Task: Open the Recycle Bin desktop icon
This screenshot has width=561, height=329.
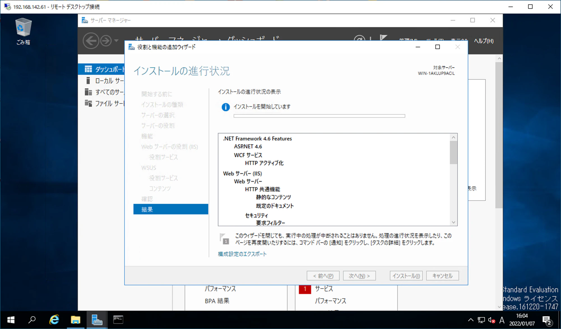Action: pos(23,31)
